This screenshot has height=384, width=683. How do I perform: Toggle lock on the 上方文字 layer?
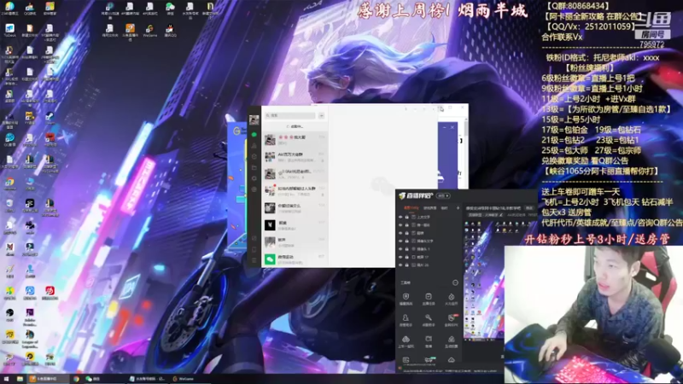point(407,217)
